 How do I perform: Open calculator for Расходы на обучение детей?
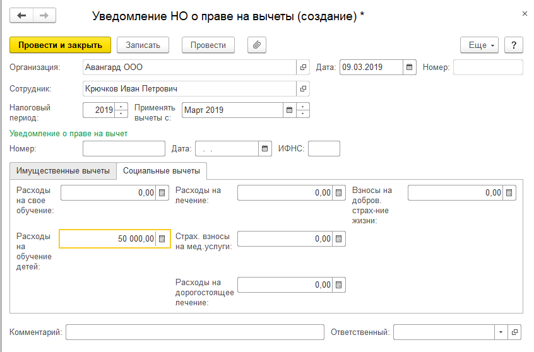pos(162,238)
